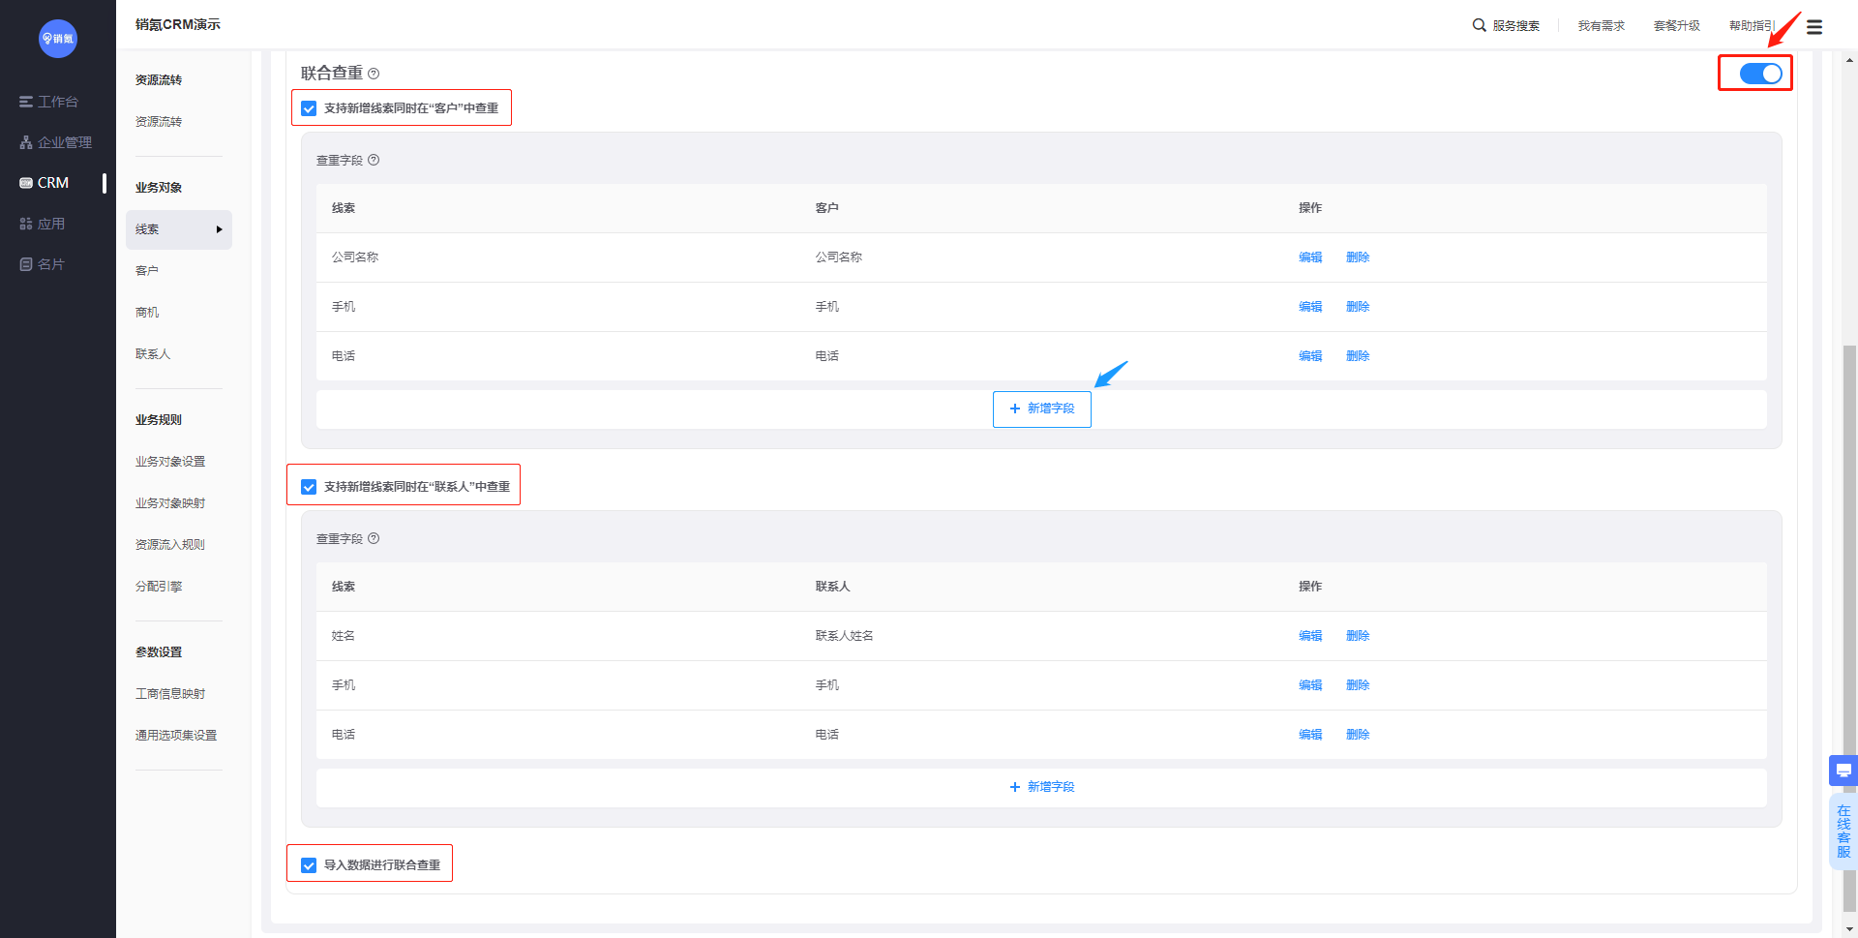Click the help icon next to 联合查重
Image resolution: width=1858 pixels, height=938 pixels.
374,74
